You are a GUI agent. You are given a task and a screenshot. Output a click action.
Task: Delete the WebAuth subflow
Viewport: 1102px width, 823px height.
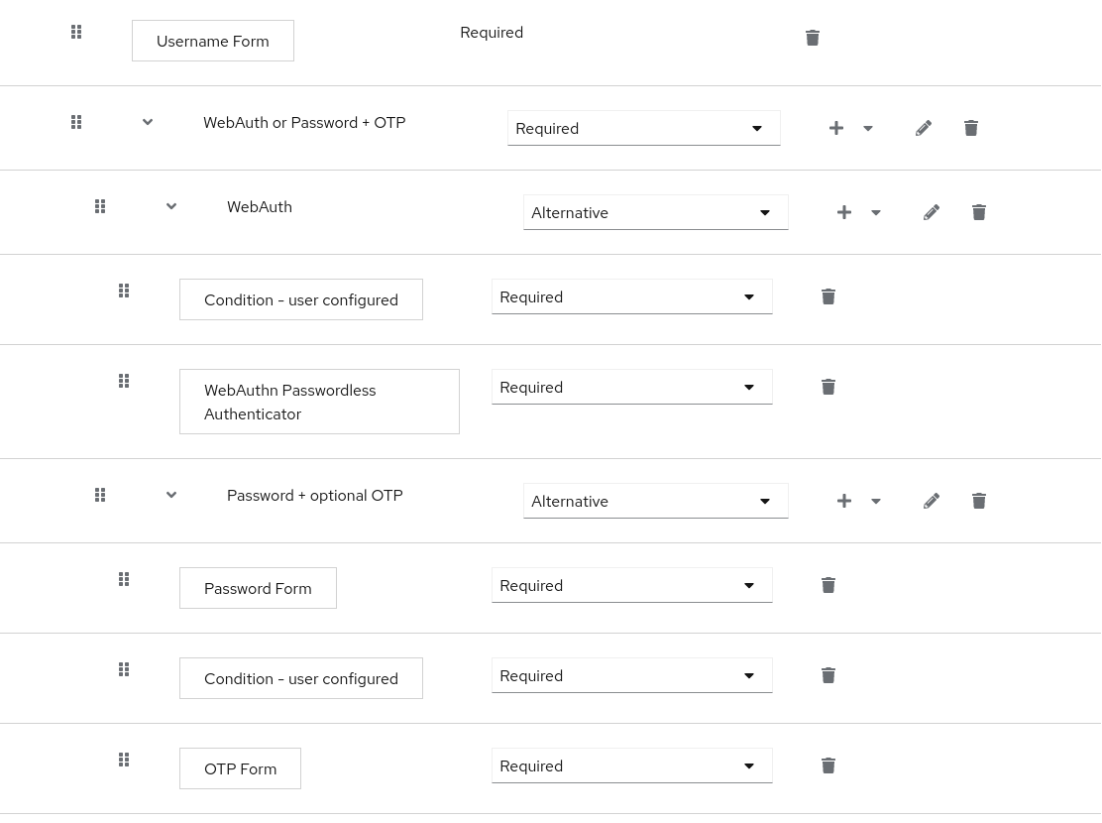(979, 212)
